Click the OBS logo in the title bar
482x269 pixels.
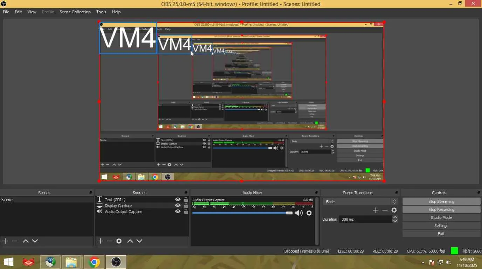[4, 4]
